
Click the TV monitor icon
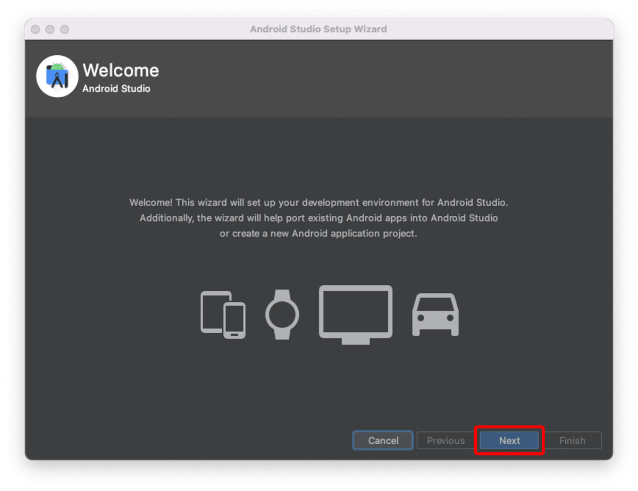pyautogui.click(x=356, y=315)
